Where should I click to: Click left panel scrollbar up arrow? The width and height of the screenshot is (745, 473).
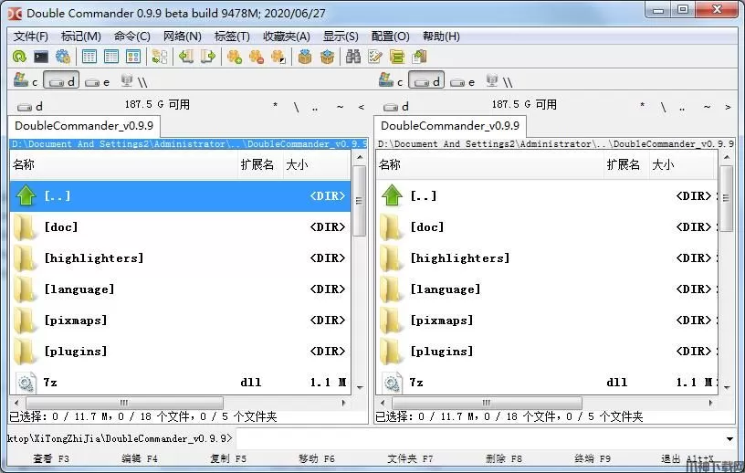point(360,157)
